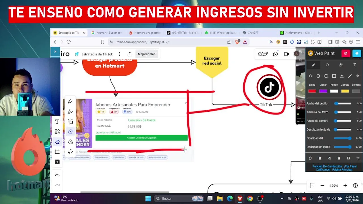Open Web Paint settings sliders icon

tap(358, 158)
